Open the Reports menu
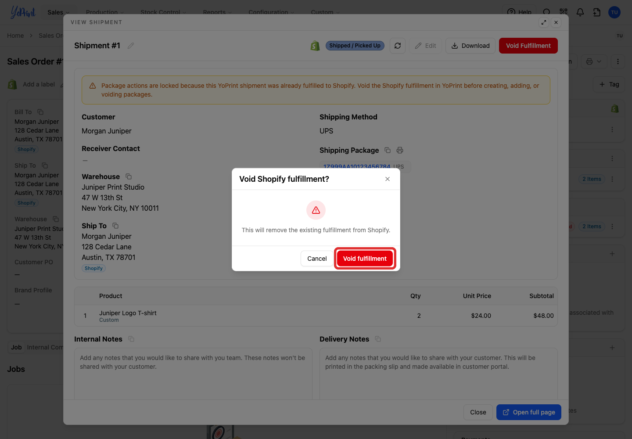This screenshot has height=439, width=632. click(x=217, y=12)
